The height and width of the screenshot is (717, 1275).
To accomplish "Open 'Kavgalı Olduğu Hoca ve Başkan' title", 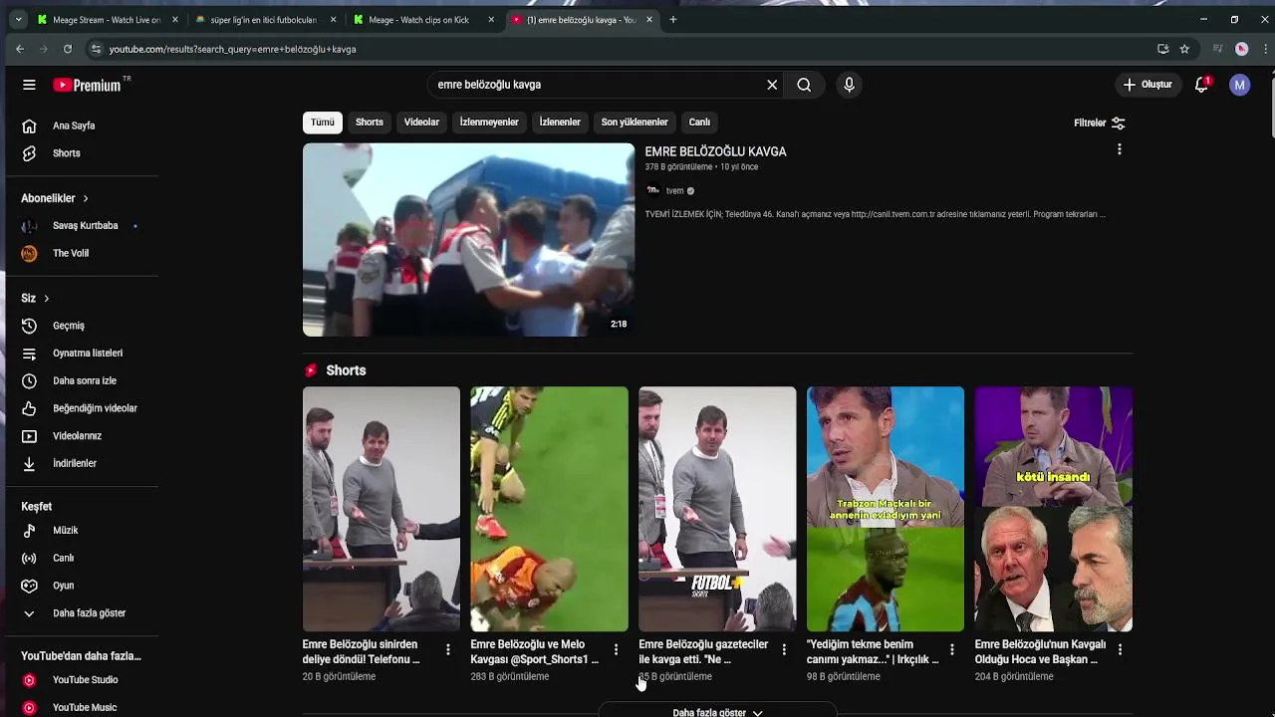I will pos(1040,652).
